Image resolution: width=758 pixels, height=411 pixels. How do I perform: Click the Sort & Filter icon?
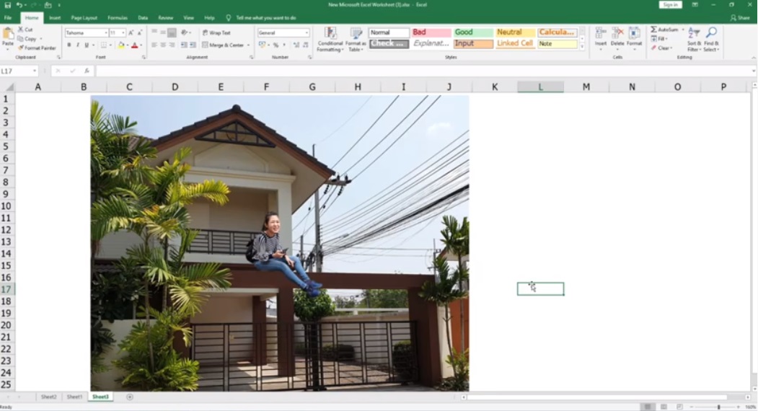click(x=693, y=38)
